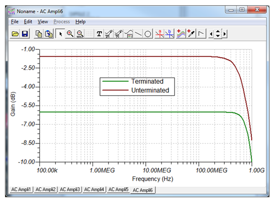Viewport: 273px width, 201px height.
Task: Enable cursor a marker tool
Action: [x=160, y=34]
